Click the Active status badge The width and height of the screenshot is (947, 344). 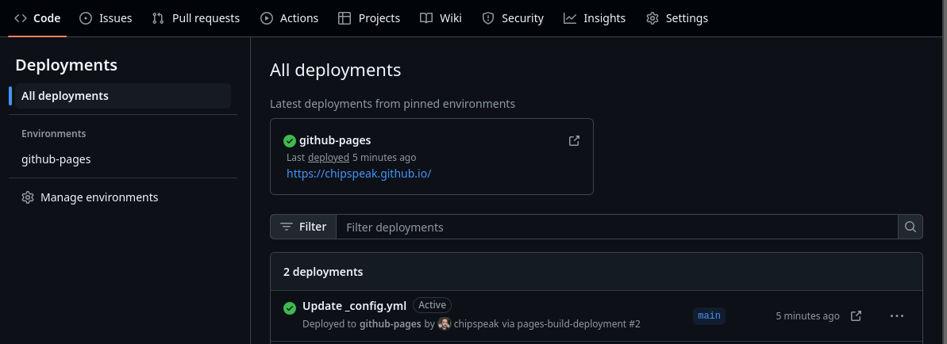(x=433, y=305)
